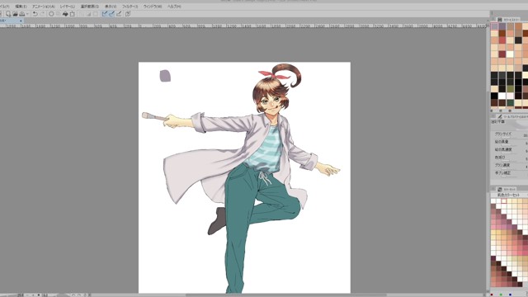Select the highlighted lavender swatch in color history
The height and width of the screenshot is (297, 528).
coord(494,26)
